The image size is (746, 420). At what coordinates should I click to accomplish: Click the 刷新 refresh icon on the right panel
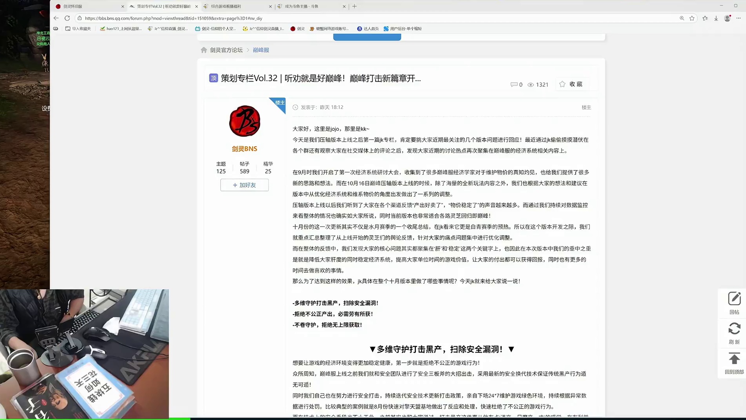734,329
